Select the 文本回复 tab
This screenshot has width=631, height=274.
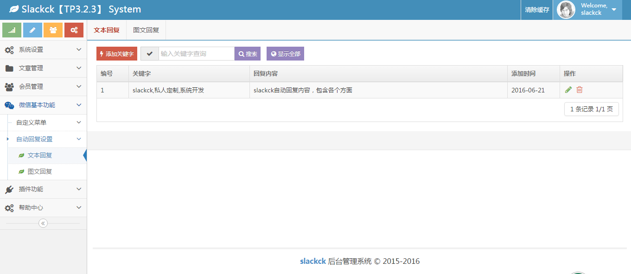point(107,30)
